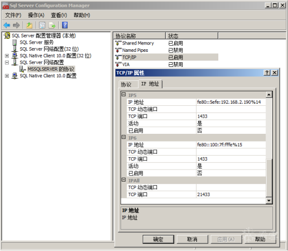Viewport: 288px width, 251px height.
Task: Click the Back arrow toolbar icon
Action: point(7,25)
